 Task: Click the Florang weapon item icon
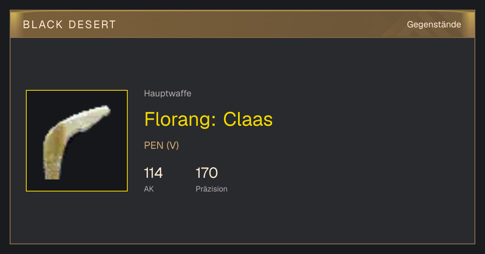[77, 141]
